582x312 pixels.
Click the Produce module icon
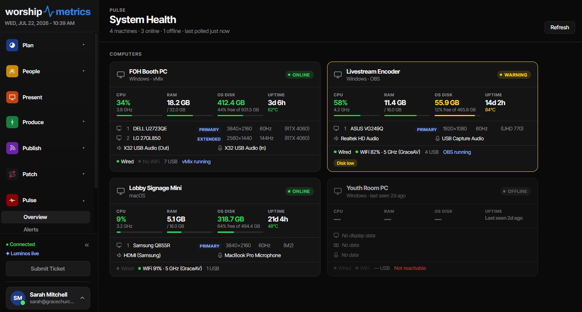(x=12, y=122)
